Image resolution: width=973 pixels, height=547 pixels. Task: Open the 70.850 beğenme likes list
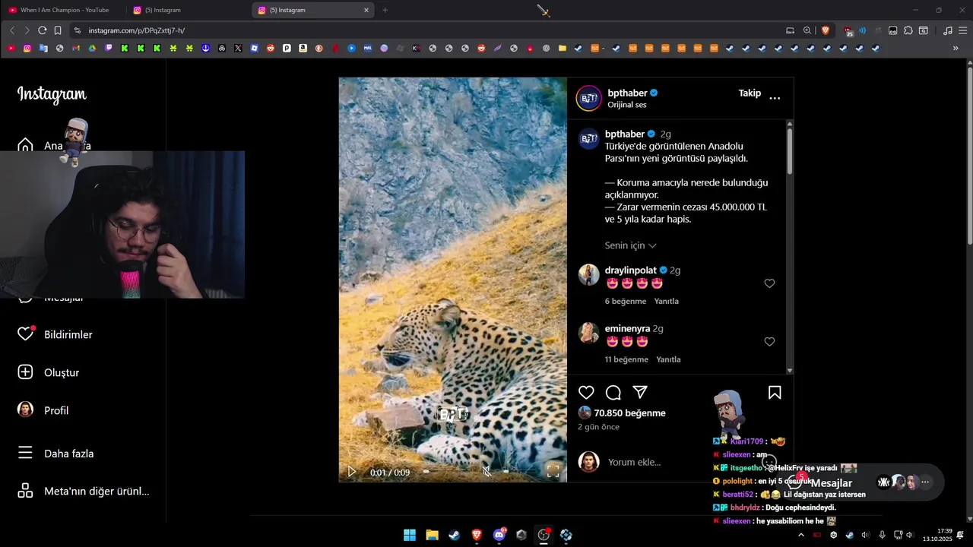[x=629, y=413]
